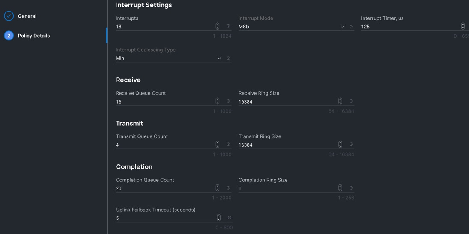Adjust the Receive Queue Count stepper
The height and width of the screenshot is (234, 469).
[x=218, y=101]
